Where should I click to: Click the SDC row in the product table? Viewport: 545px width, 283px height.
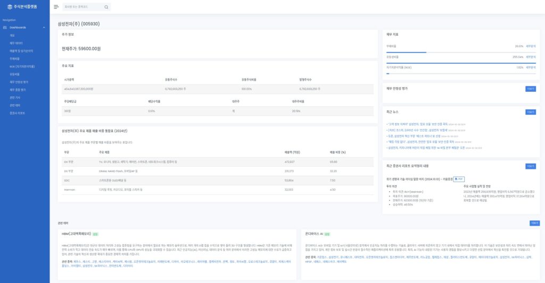(x=218, y=181)
